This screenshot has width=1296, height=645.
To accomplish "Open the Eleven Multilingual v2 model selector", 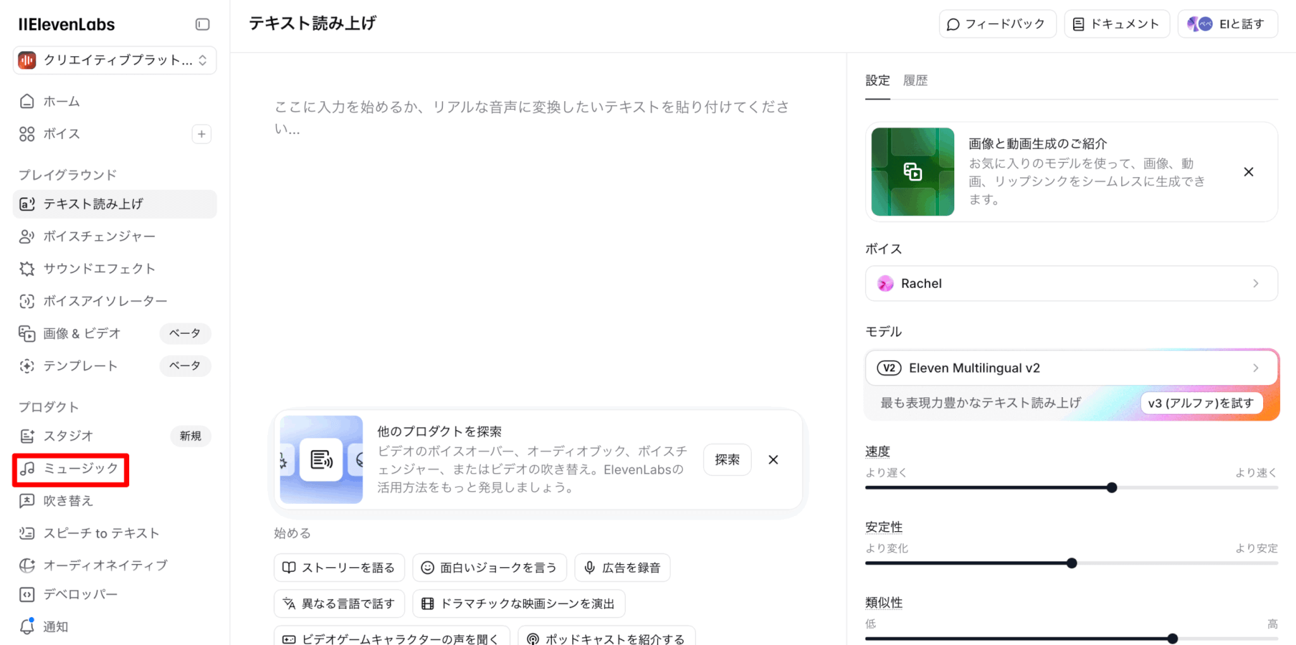I will tap(1071, 367).
